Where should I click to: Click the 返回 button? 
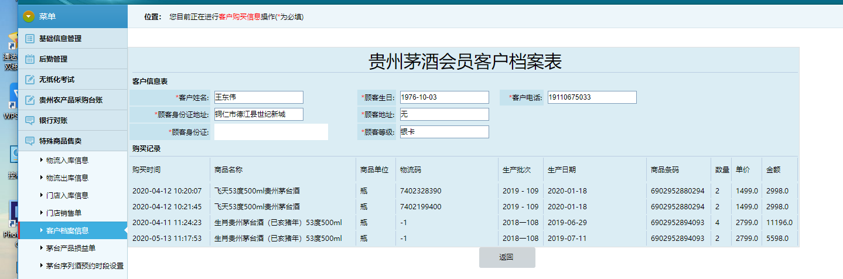(x=507, y=257)
